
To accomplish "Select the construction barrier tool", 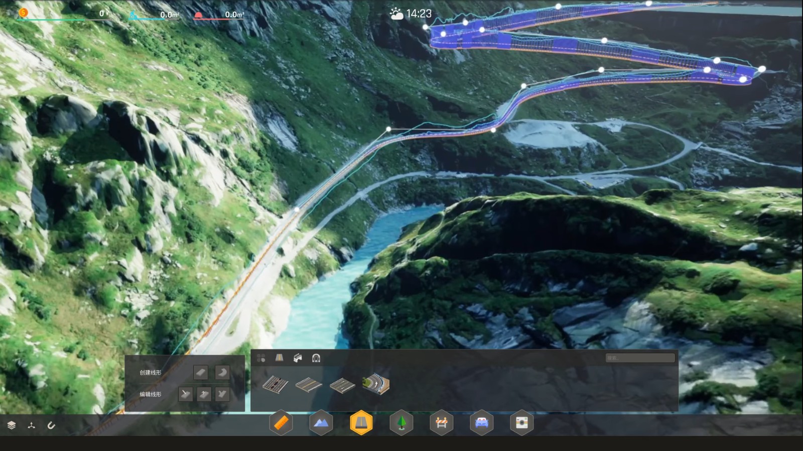I will pyautogui.click(x=442, y=423).
